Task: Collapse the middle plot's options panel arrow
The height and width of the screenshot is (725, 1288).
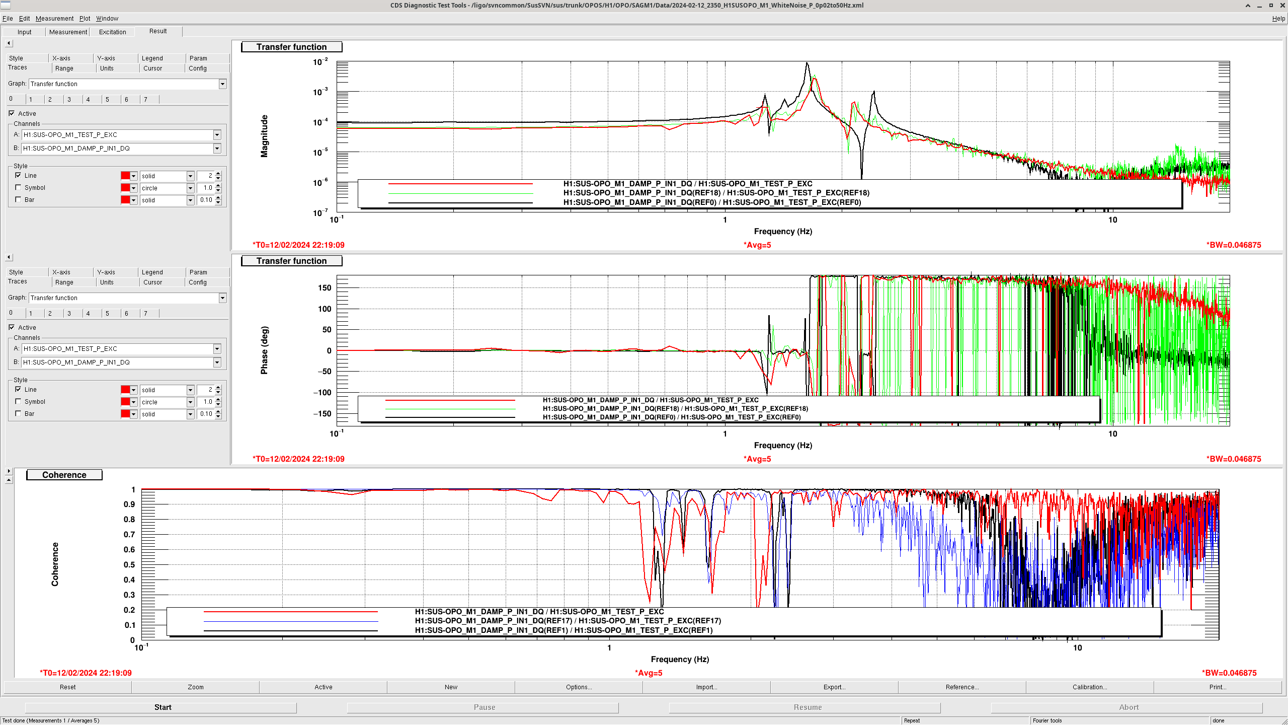Action: 9,257
